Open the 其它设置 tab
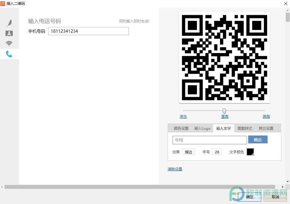290x204 pixels. point(266,128)
